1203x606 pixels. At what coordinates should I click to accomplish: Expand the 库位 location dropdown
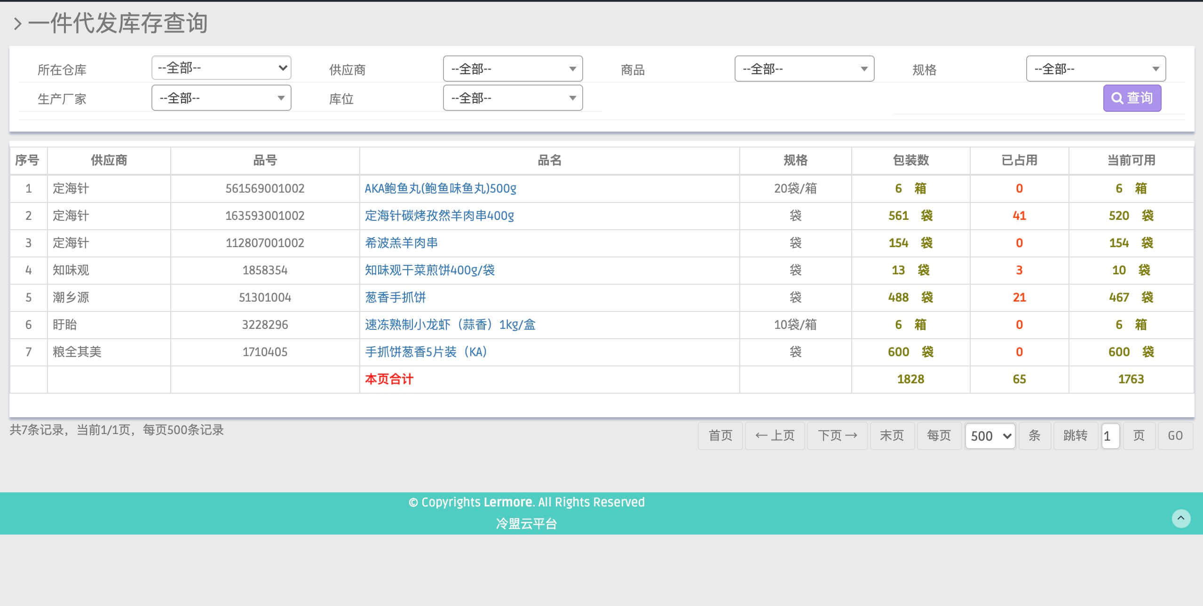pyautogui.click(x=513, y=98)
